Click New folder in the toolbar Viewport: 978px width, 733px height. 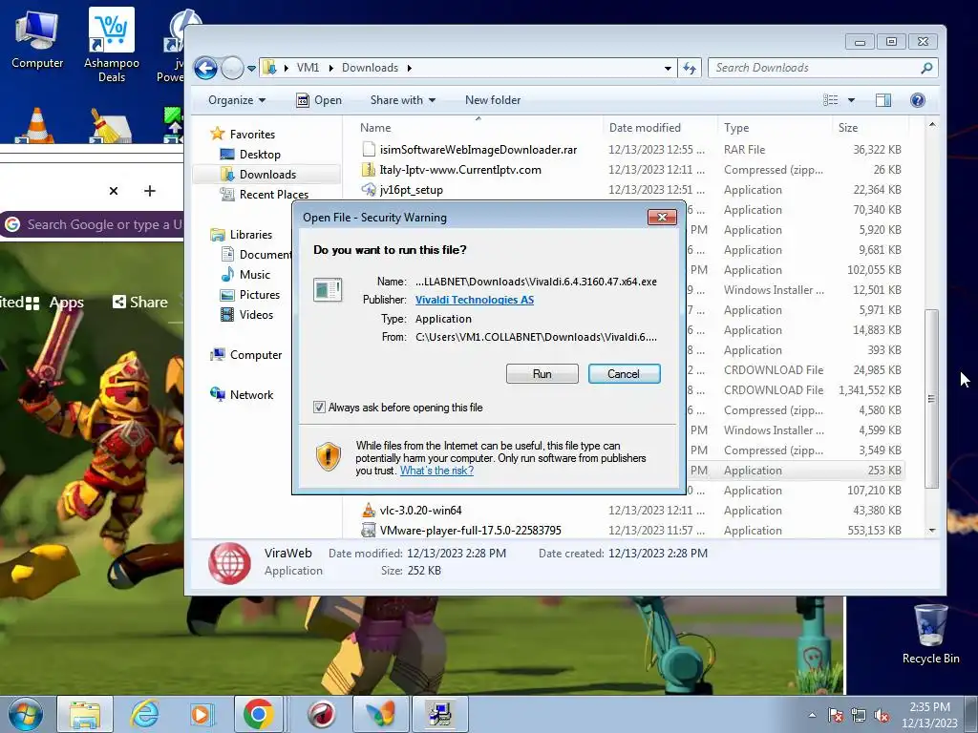pyautogui.click(x=493, y=100)
